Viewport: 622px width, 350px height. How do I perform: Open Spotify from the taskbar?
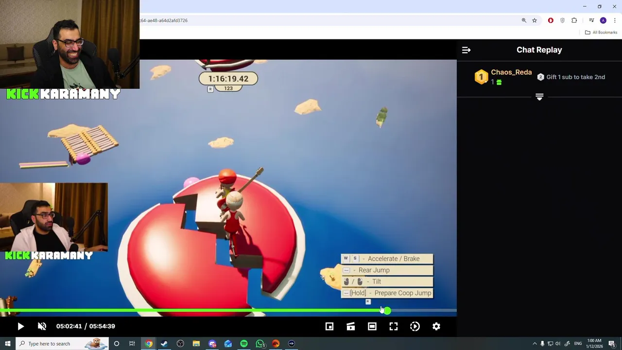(244, 344)
